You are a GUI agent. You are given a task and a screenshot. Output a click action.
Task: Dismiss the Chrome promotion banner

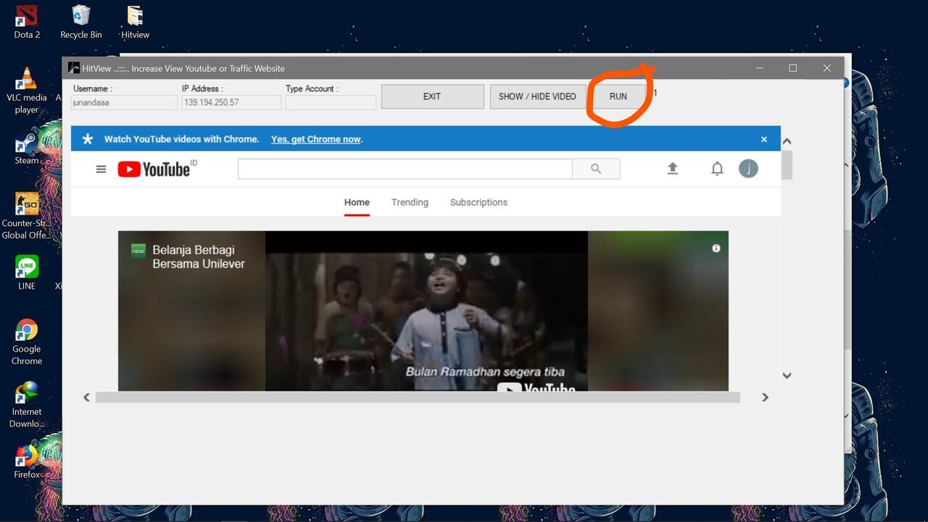763,139
